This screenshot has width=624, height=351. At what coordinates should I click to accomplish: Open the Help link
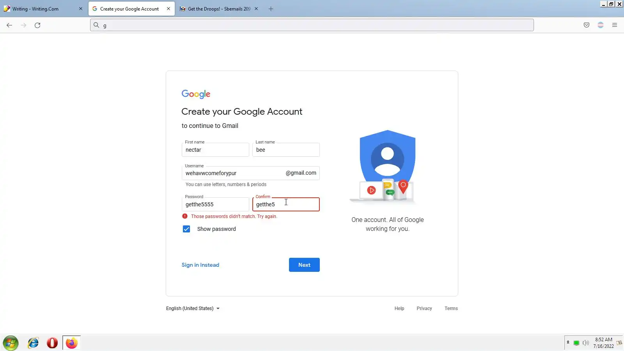399,308
